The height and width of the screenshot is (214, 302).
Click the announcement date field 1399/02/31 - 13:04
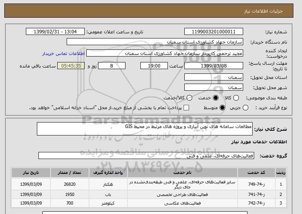pyautogui.click(x=55, y=32)
